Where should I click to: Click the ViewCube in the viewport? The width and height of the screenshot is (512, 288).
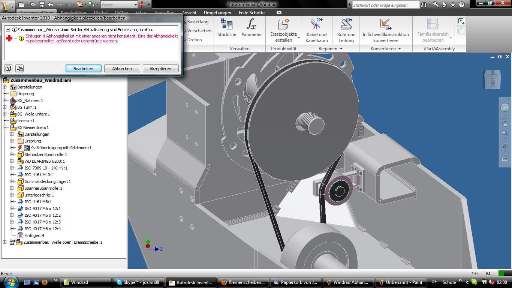point(491,78)
